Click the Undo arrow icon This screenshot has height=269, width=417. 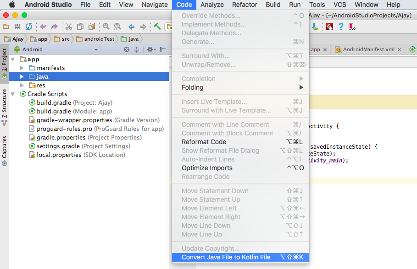(x=43, y=27)
